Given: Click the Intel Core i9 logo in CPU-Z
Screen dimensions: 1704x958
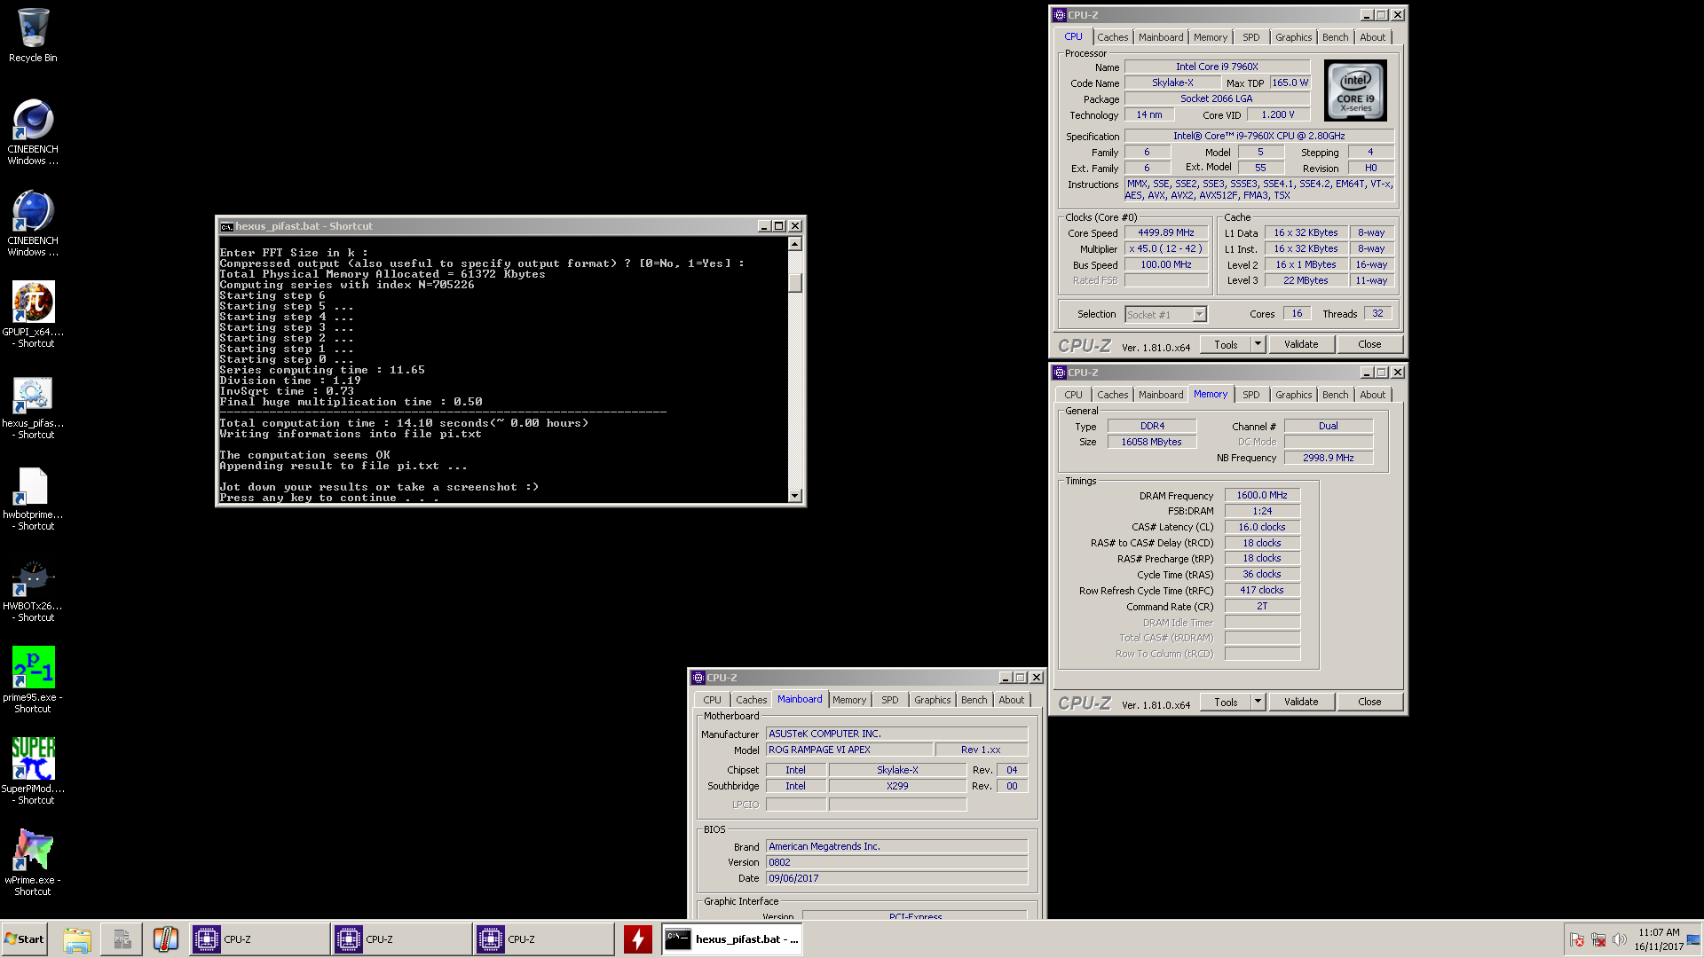Looking at the screenshot, I should [x=1355, y=90].
